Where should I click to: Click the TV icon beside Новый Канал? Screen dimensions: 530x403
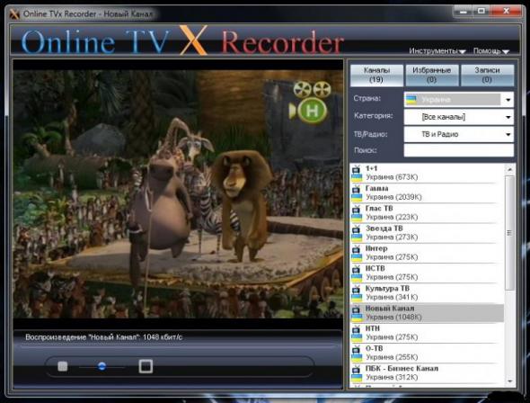[357, 309]
